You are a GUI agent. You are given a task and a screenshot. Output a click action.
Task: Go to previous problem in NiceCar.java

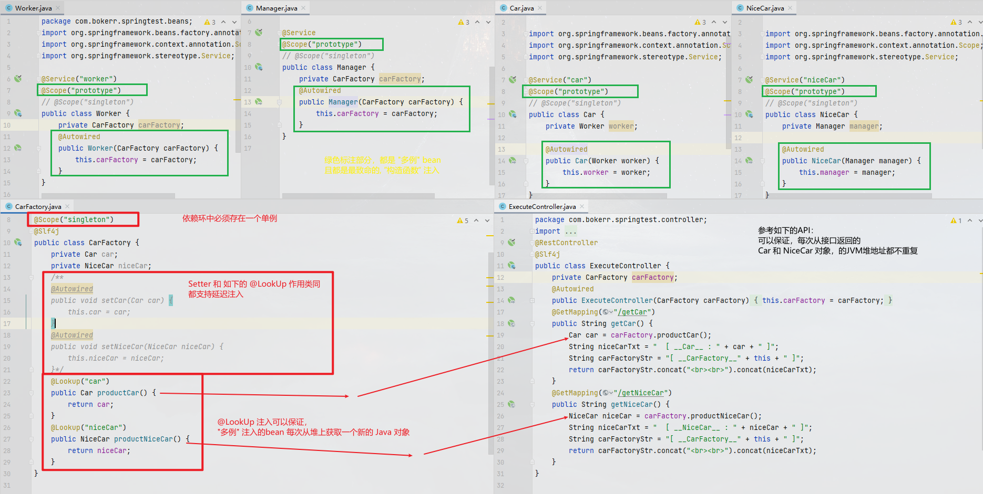(970, 22)
